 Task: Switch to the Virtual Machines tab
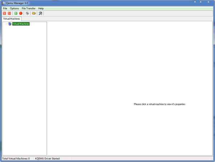click(x=12, y=19)
